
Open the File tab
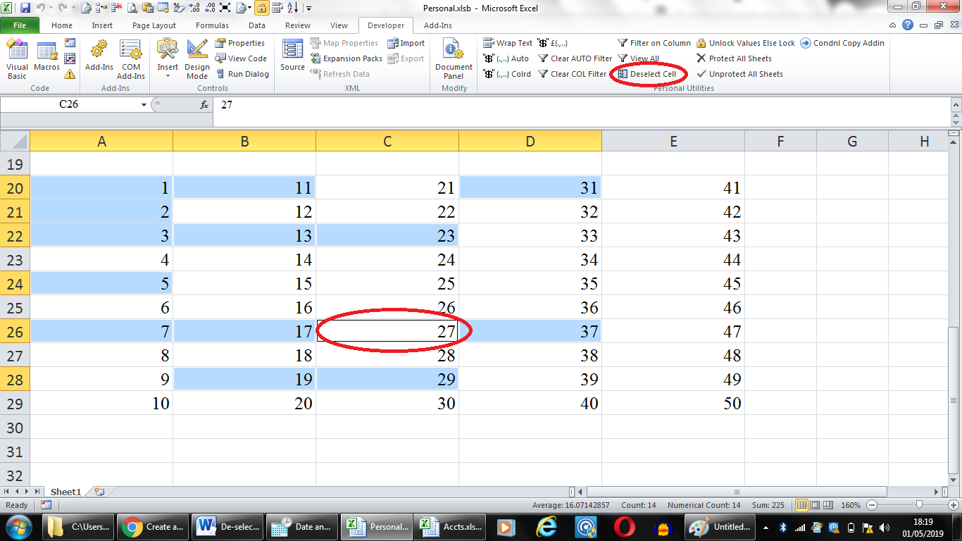click(x=20, y=25)
